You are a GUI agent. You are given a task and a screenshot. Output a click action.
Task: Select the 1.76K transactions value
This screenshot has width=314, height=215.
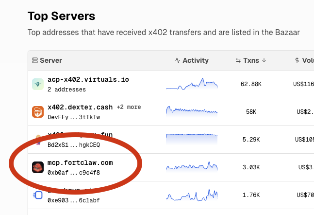tap(251, 195)
